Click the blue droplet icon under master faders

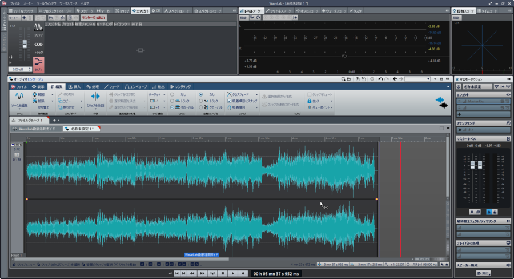click(x=489, y=212)
